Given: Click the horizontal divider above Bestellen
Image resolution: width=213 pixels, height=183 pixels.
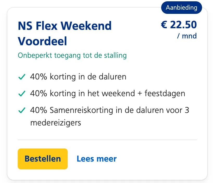Looking at the screenshot, I should pos(107,140).
